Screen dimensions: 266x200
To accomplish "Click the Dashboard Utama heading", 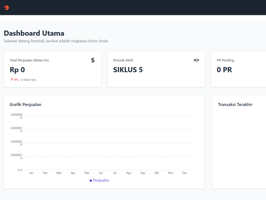I will tap(34, 33).
